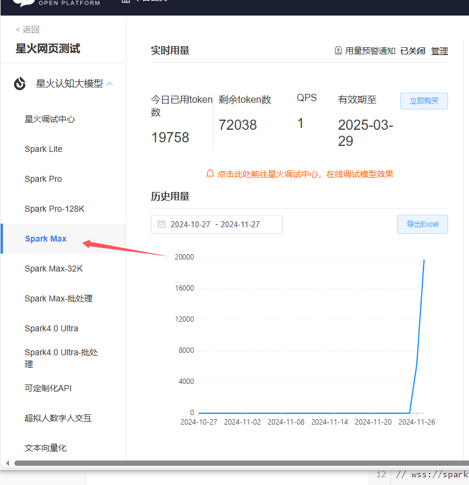Open 超拟人数字人交互 section
Image resolution: width=469 pixels, height=485 pixels.
[x=58, y=418]
